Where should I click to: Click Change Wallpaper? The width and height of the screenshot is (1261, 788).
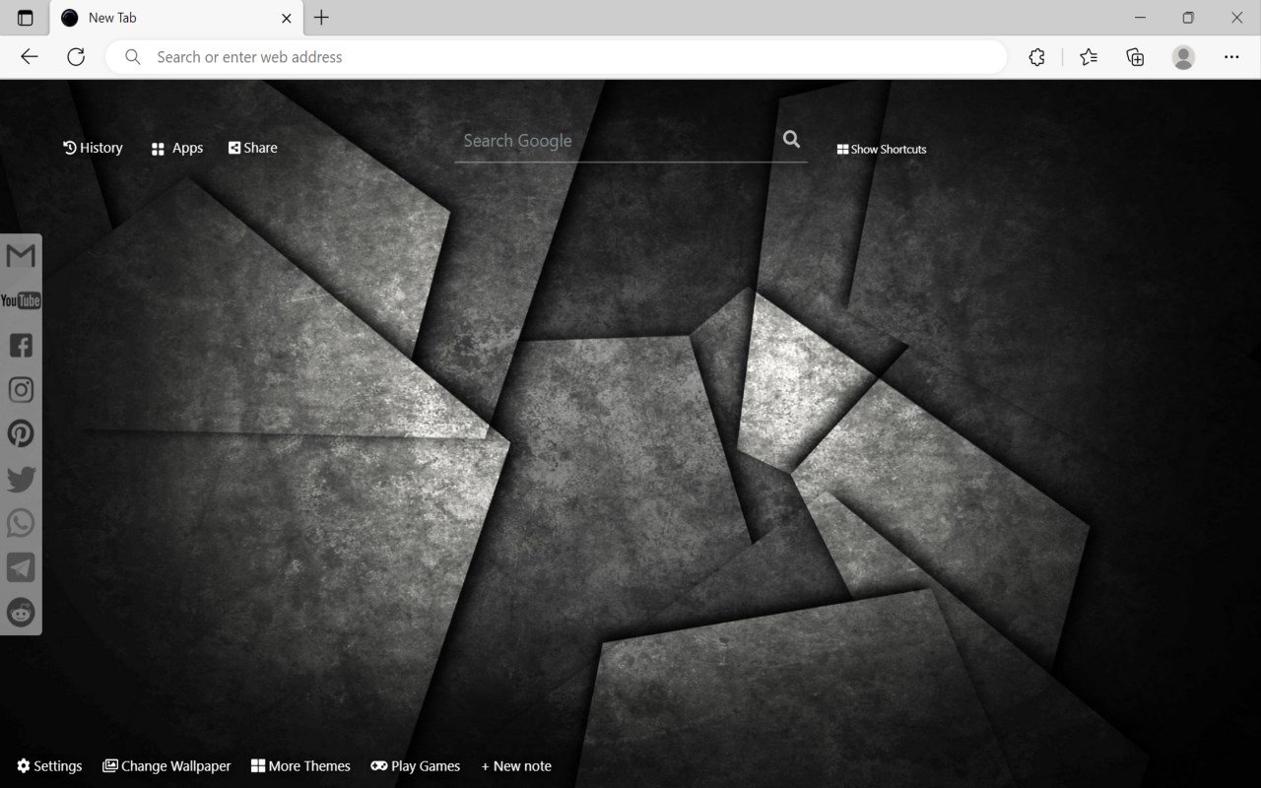166,766
